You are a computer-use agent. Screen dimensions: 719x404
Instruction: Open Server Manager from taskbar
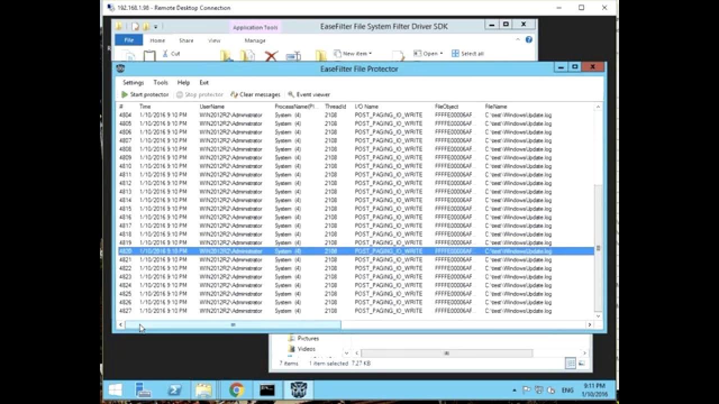pos(143,389)
